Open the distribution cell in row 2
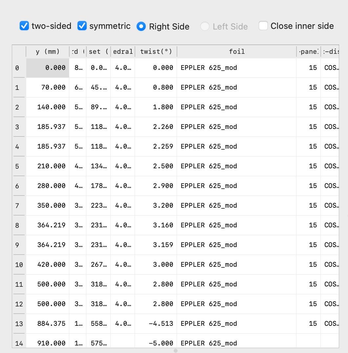348x353 pixels. tap(330, 107)
